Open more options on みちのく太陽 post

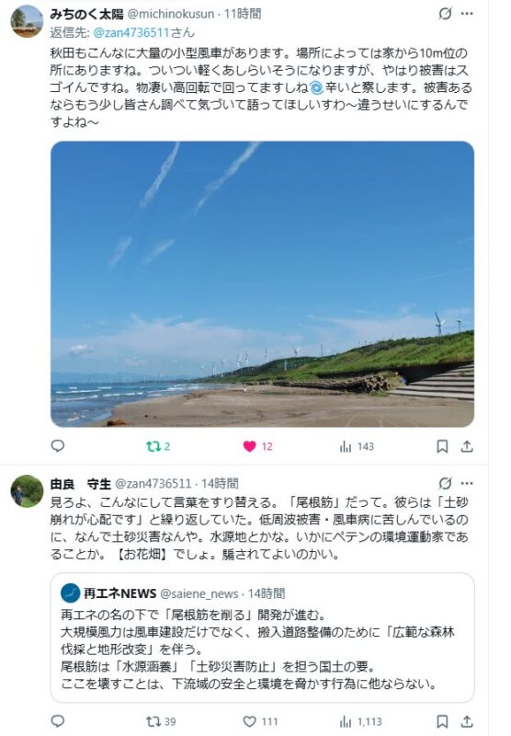click(x=467, y=14)
